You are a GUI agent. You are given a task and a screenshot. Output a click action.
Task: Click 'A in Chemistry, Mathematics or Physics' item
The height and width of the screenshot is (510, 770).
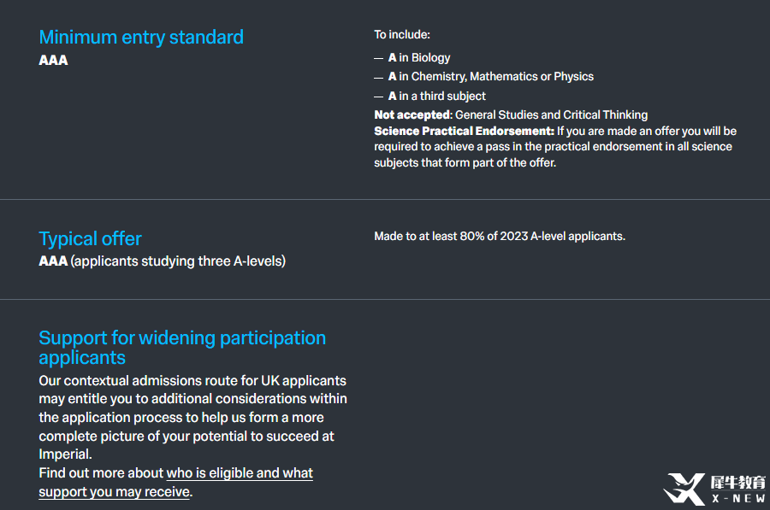(x=490, y=77)
